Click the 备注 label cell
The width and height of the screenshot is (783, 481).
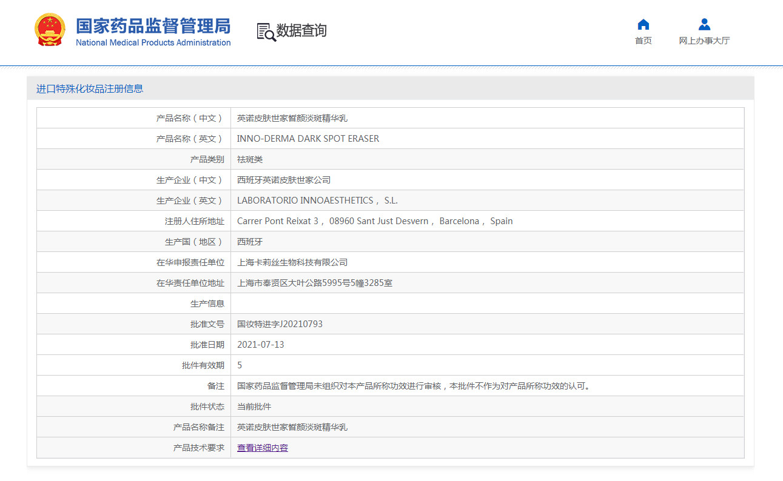134,386
